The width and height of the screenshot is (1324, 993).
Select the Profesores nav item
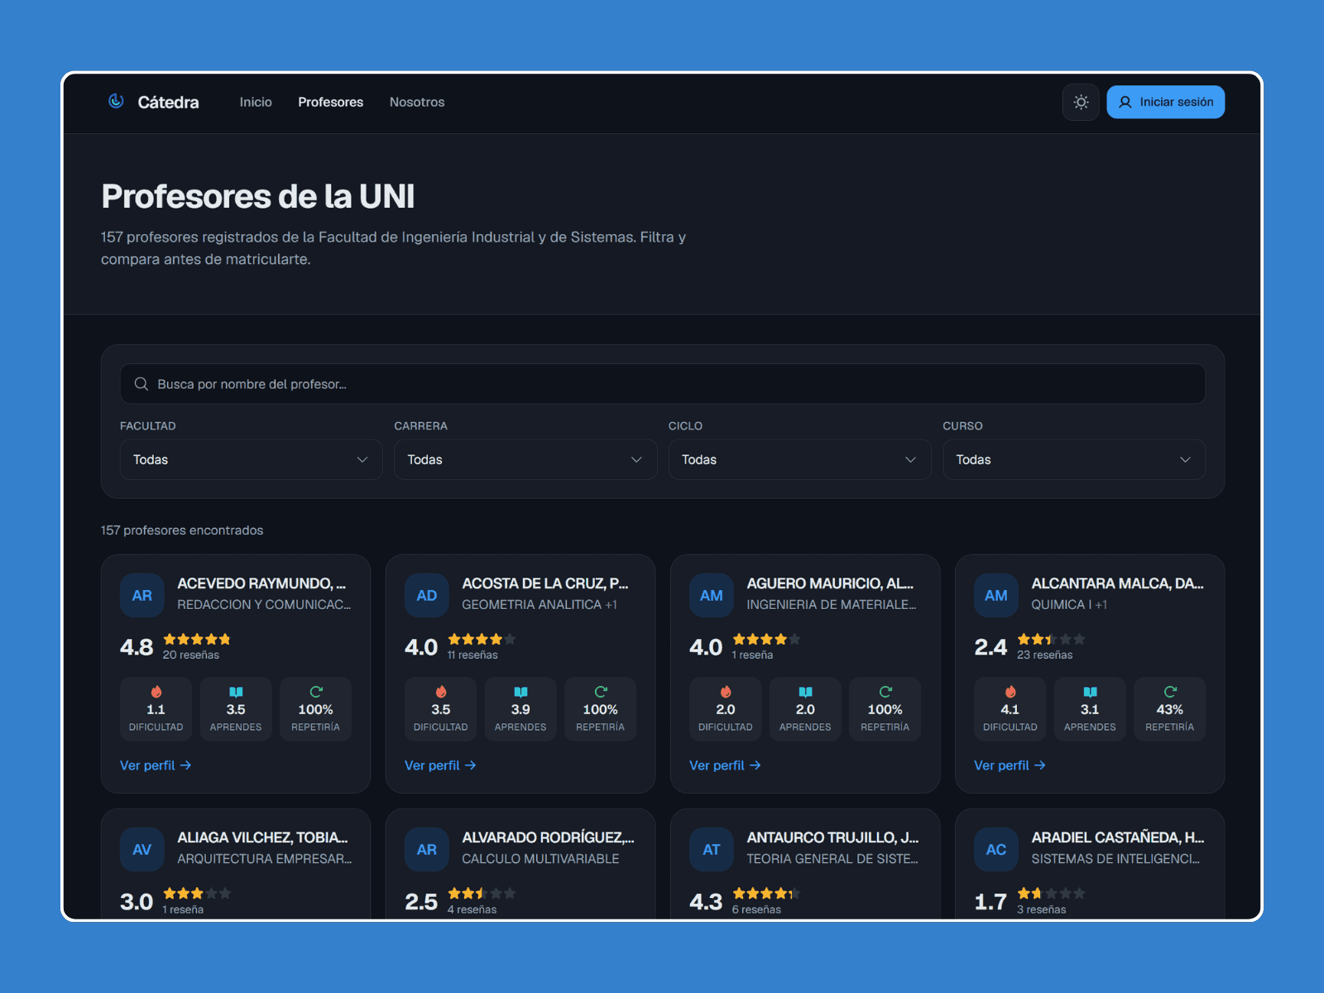pyautogui.click(x=331, y=102)
